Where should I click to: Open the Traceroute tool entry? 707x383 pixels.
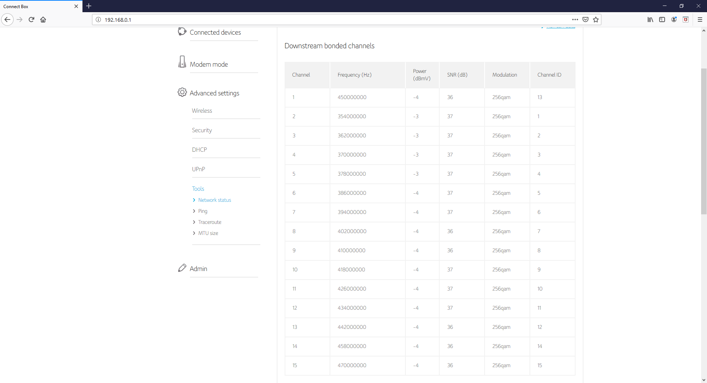coord(210,222)
